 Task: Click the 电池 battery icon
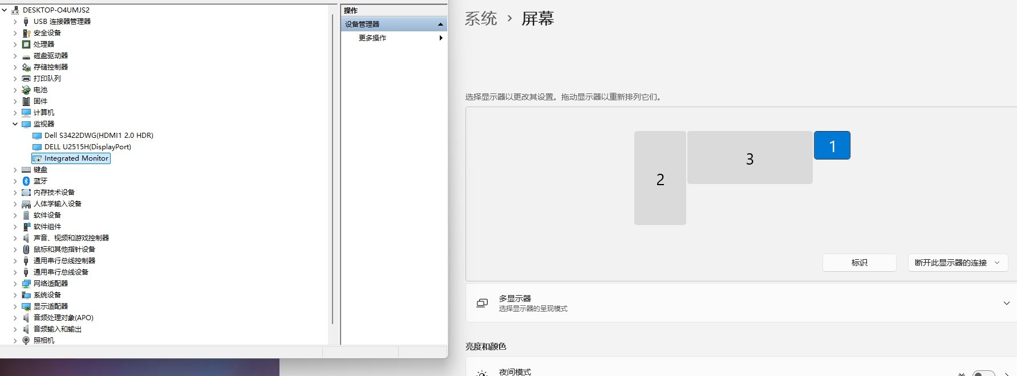pyautogui.click(x=26, y=89)
